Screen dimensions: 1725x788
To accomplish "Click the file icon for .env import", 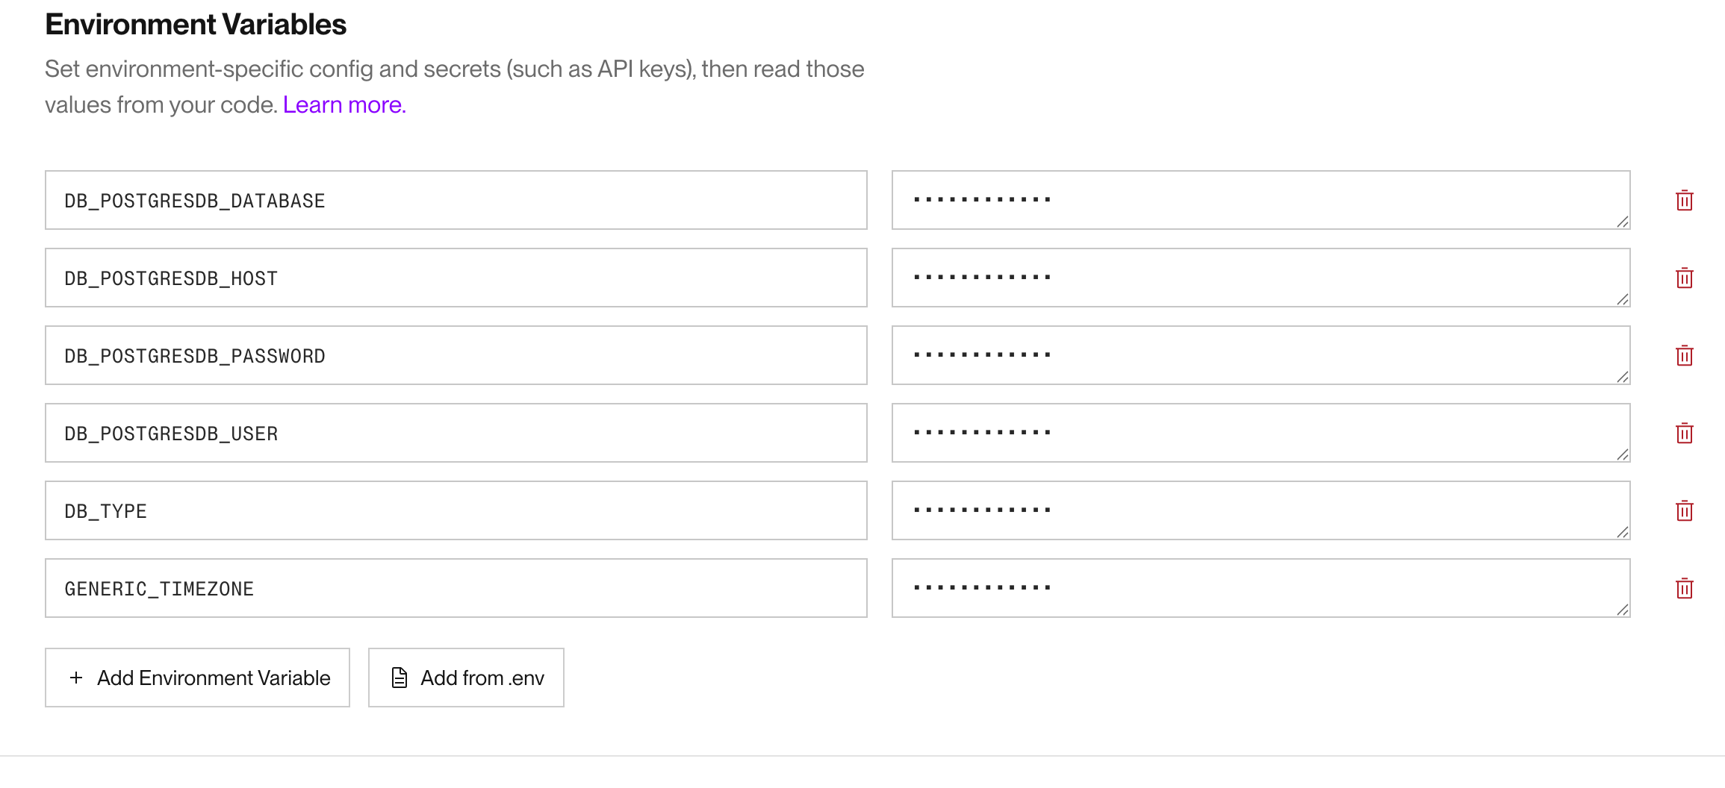I will tap(400, 678).
